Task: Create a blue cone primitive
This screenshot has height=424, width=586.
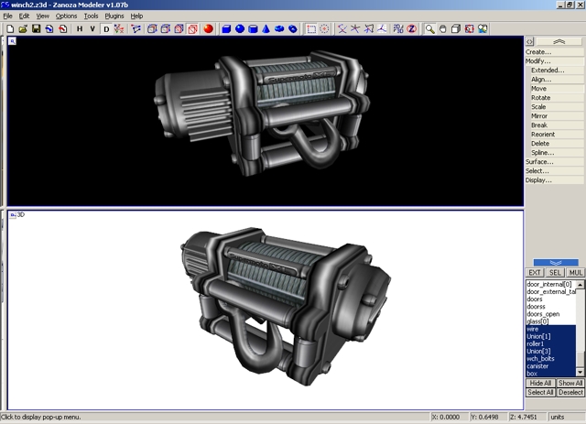Action: (266, 29)
